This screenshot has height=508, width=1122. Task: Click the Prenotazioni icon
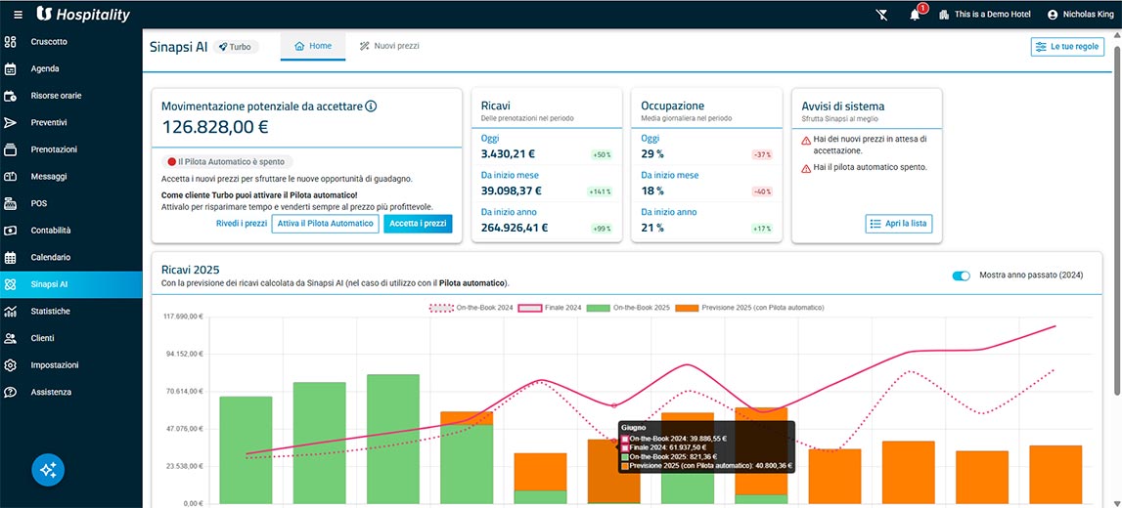11,149
